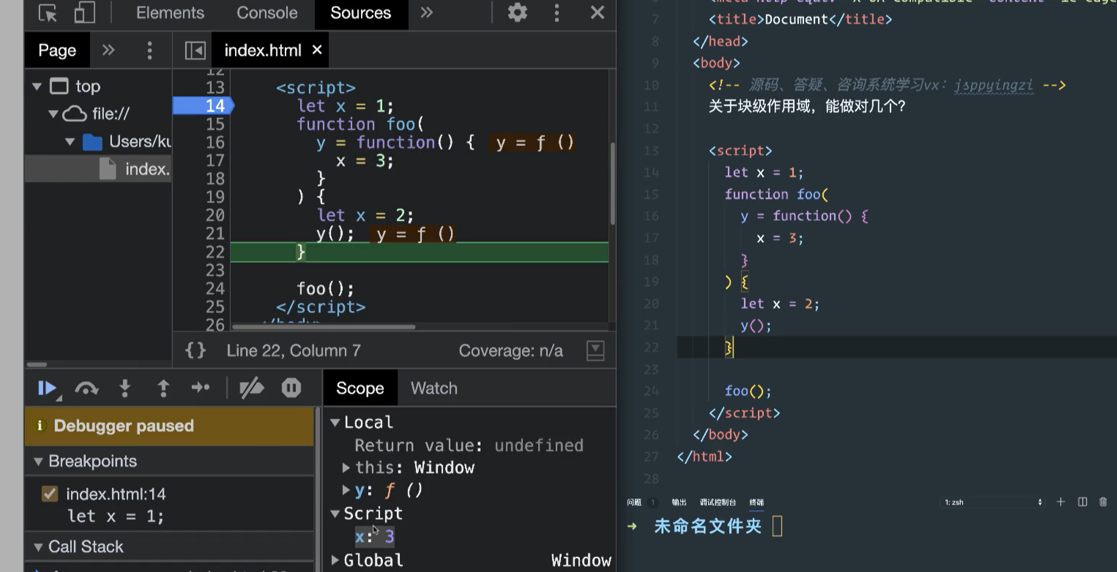
Task: Click let x = 1; in the editor
Action: pos(764,173)
